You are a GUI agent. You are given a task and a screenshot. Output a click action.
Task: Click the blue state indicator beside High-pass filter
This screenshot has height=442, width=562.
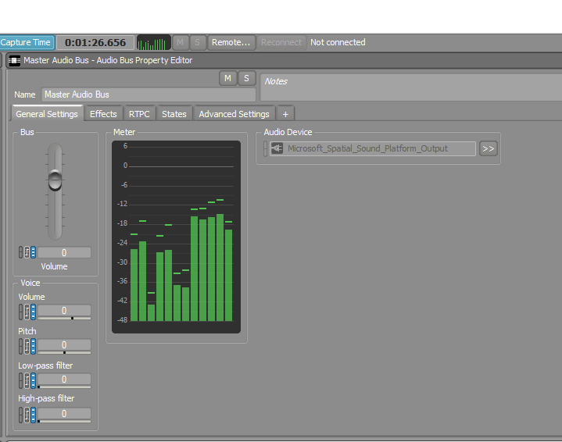pyautogui.click(x=33, y=415)
